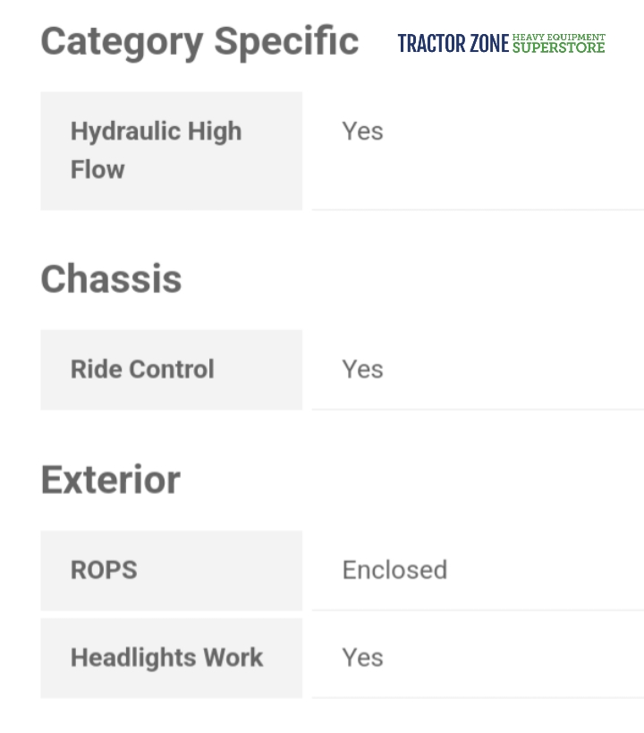Click the word Headlights in the exterior label

(133, 658)
